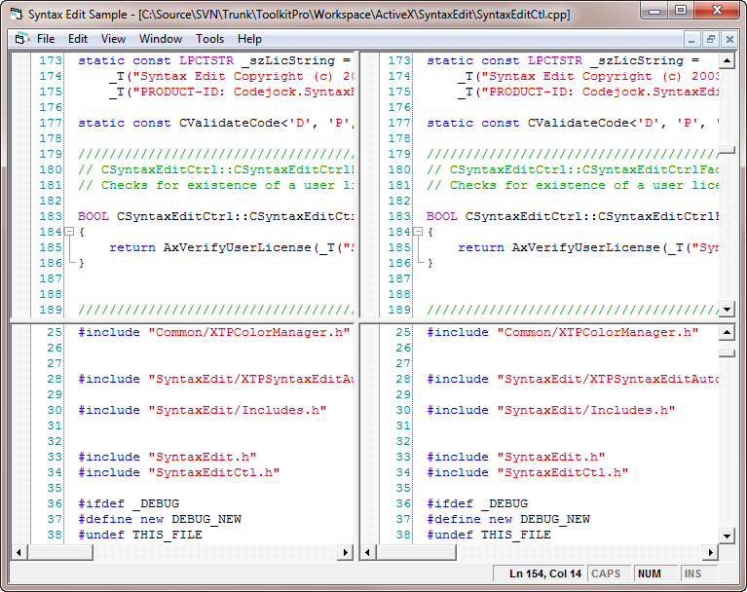
Task: Close the child document via the menu bar X
Action: pyautogui.click(x=729, y=39)
